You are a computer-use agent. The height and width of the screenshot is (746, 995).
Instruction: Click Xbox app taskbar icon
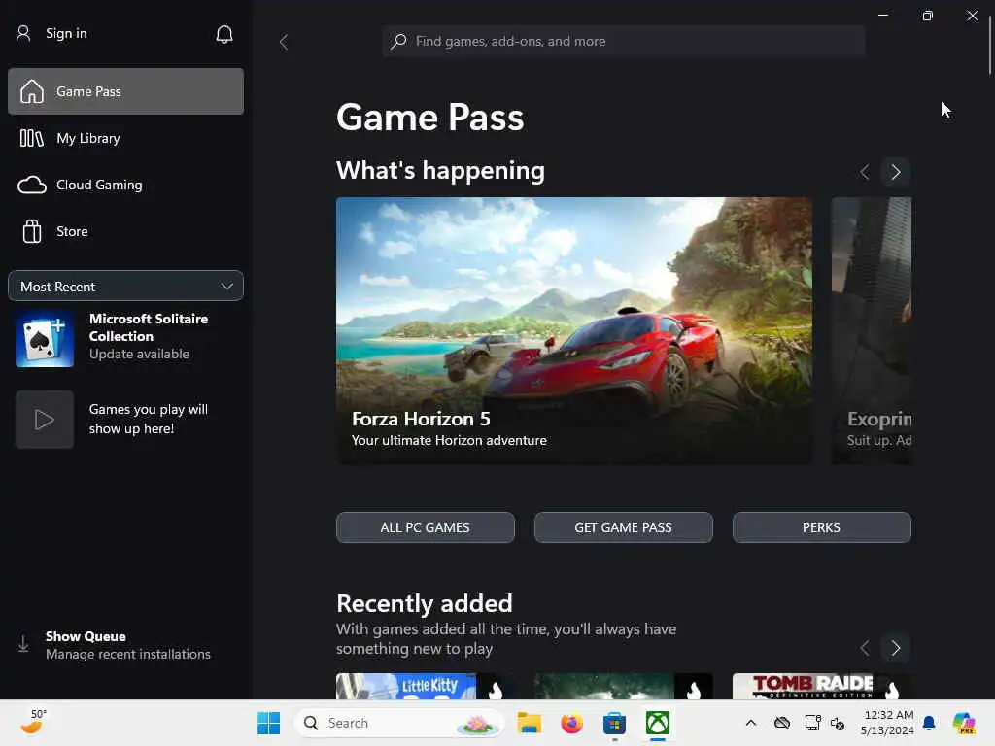click(x=658, y=723)
